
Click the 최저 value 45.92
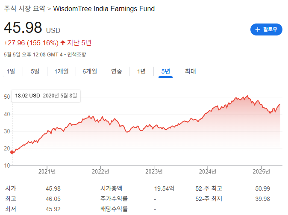pos(53,209)
